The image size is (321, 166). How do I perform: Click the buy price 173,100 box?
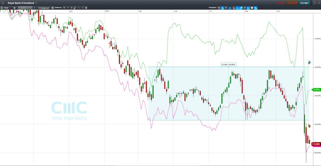point(304,3)
